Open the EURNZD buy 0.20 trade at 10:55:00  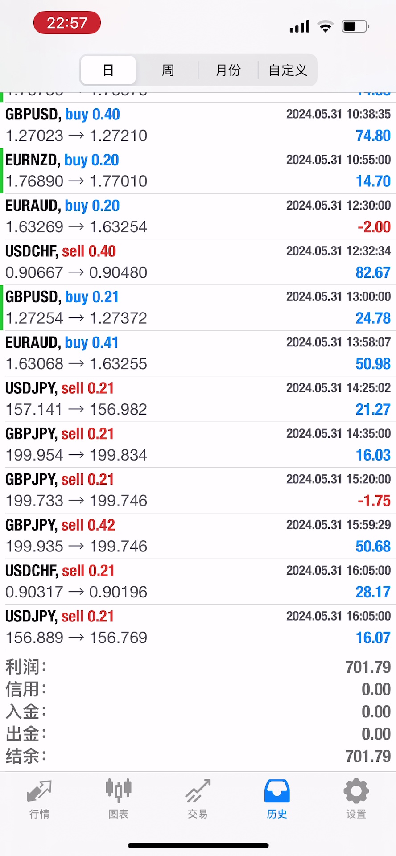[x=198, y=171]
